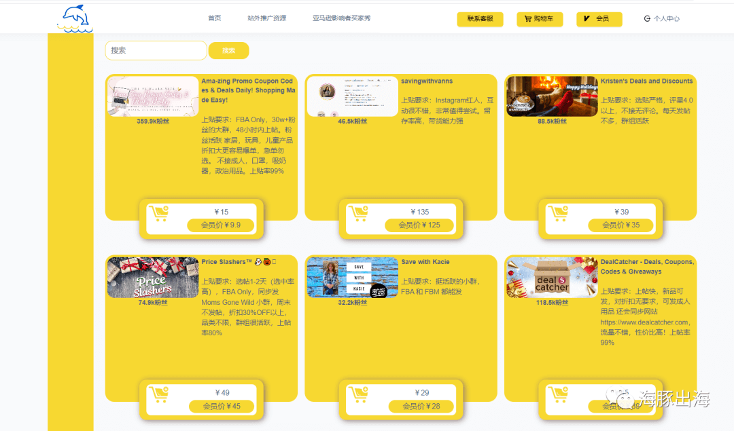Open 个人中心 user center

pos(661,19)
